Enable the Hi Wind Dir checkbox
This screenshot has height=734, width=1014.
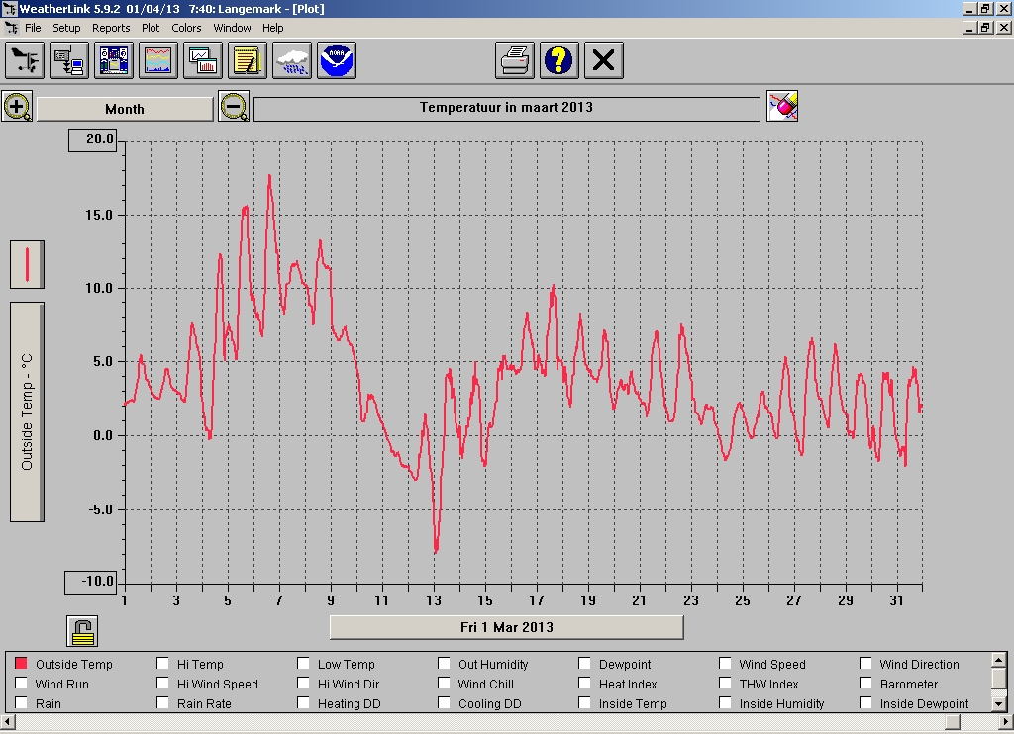point(303,683)
